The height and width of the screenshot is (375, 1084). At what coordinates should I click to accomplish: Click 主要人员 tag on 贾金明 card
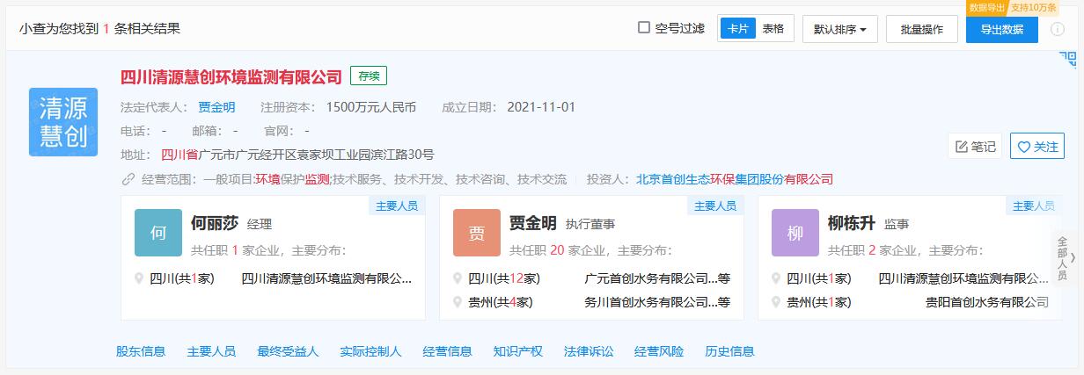tap(715, 206)
